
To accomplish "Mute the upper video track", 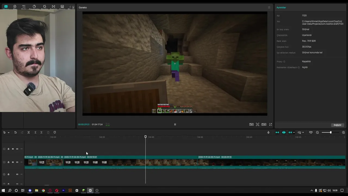I will 17,149.
